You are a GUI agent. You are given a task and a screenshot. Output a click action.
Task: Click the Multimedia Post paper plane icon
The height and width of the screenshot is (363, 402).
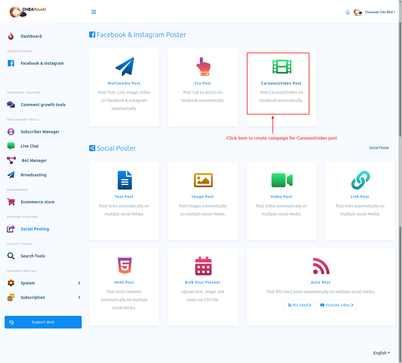[x=124, y=66]
